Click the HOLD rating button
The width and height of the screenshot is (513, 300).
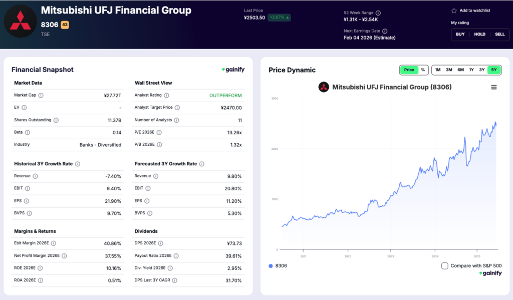pyautogui.click(x=479, y=34)
